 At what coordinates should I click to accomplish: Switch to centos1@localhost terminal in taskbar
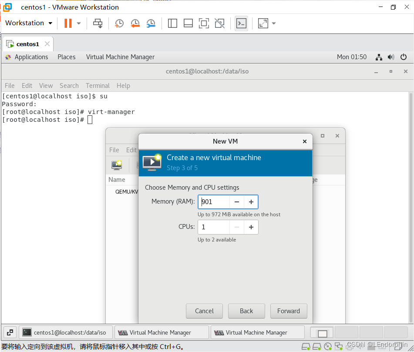click(66, 332)
